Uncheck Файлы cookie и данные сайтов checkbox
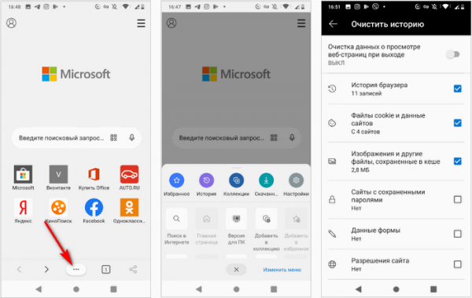The image size is (472, 298). [x=458, y=123]
